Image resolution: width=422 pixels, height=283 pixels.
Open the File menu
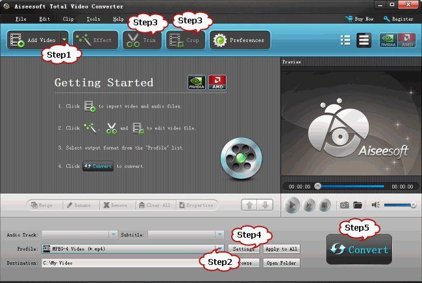[21, 19]
